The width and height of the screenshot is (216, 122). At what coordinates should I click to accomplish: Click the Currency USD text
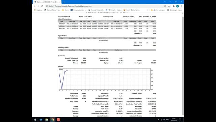coord(108,17)
